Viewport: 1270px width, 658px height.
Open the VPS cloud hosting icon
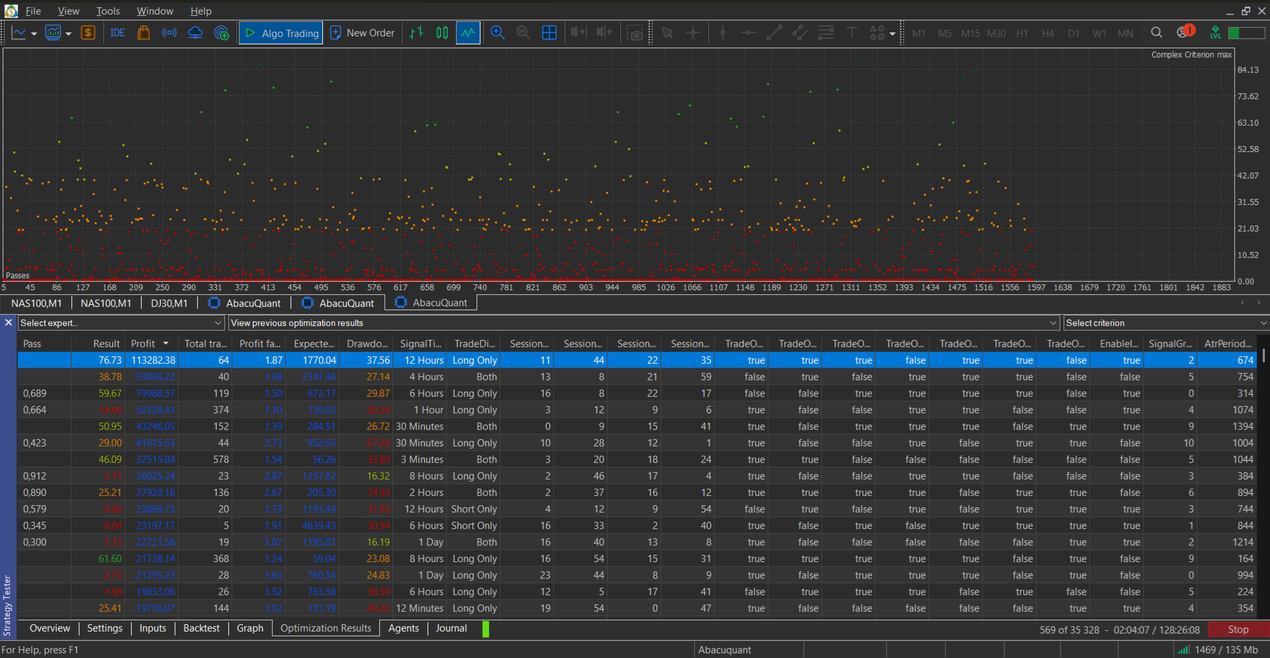click(x=195, y=33)
